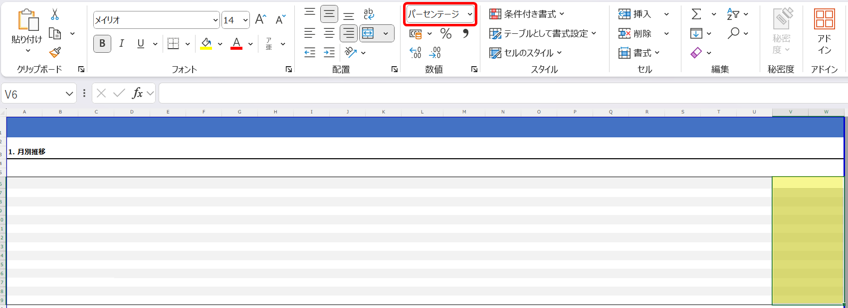Toggle italic formatting
Viewport: 848px width, 308px height.
121,44
